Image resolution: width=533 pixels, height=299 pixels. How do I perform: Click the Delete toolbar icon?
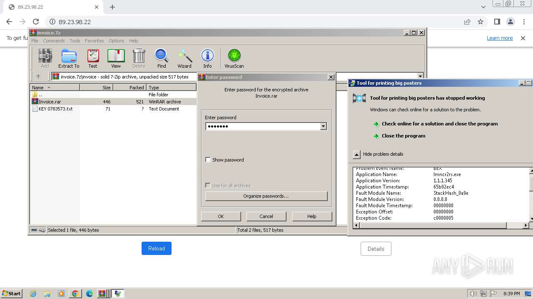[139, 58]
